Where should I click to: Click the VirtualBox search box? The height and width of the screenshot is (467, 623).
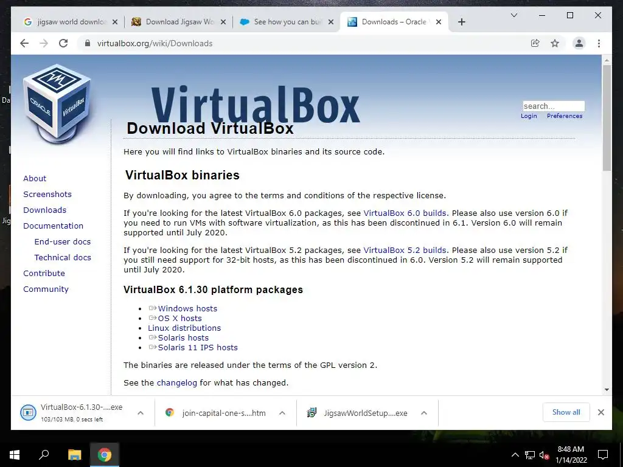(554, 106)
